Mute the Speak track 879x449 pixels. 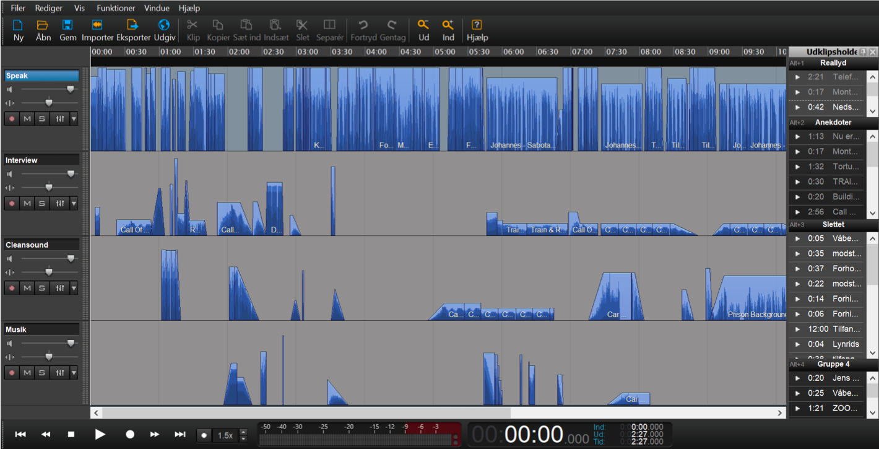[x=27, y=118]
